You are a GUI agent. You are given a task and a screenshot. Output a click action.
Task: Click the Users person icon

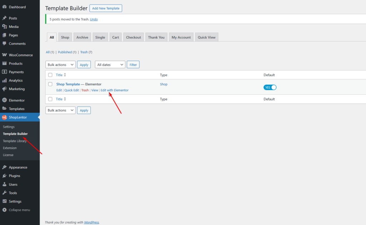pyautogui.click(x=4, y=184)
